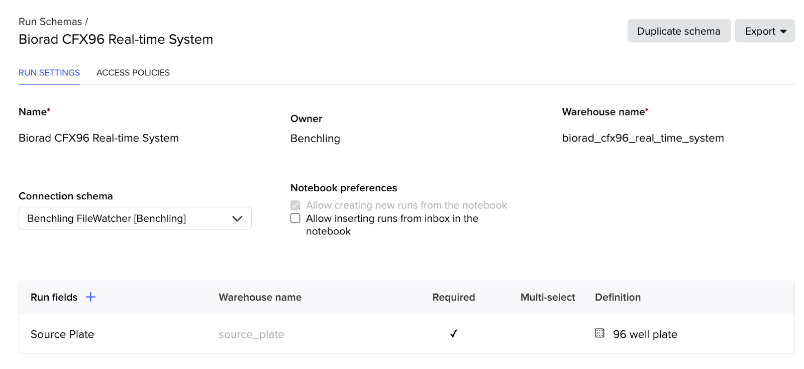Add a new run field with the plus icon
Screen dimensions: 804x369
pyautogui.click(x=90, y=297)
